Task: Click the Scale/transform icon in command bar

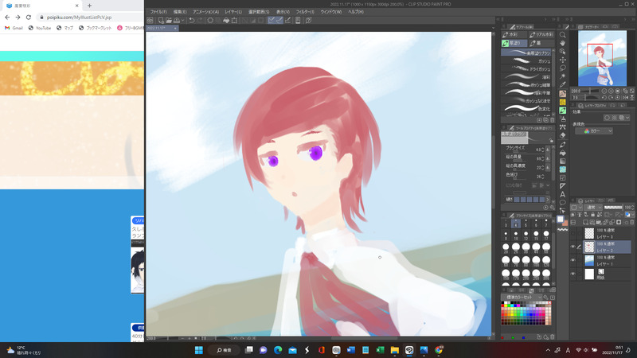Action: (234, 21)
